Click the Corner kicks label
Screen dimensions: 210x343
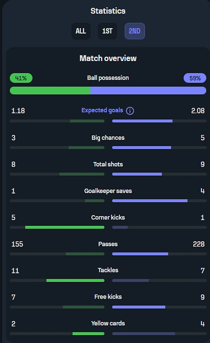(x=108, y=217)
